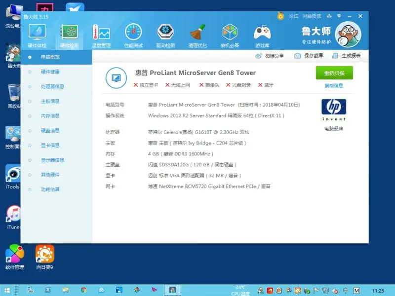Click the OS text Windows 2012 R2 Server
This screenshot has height=296, width=395.
(216, 116)
